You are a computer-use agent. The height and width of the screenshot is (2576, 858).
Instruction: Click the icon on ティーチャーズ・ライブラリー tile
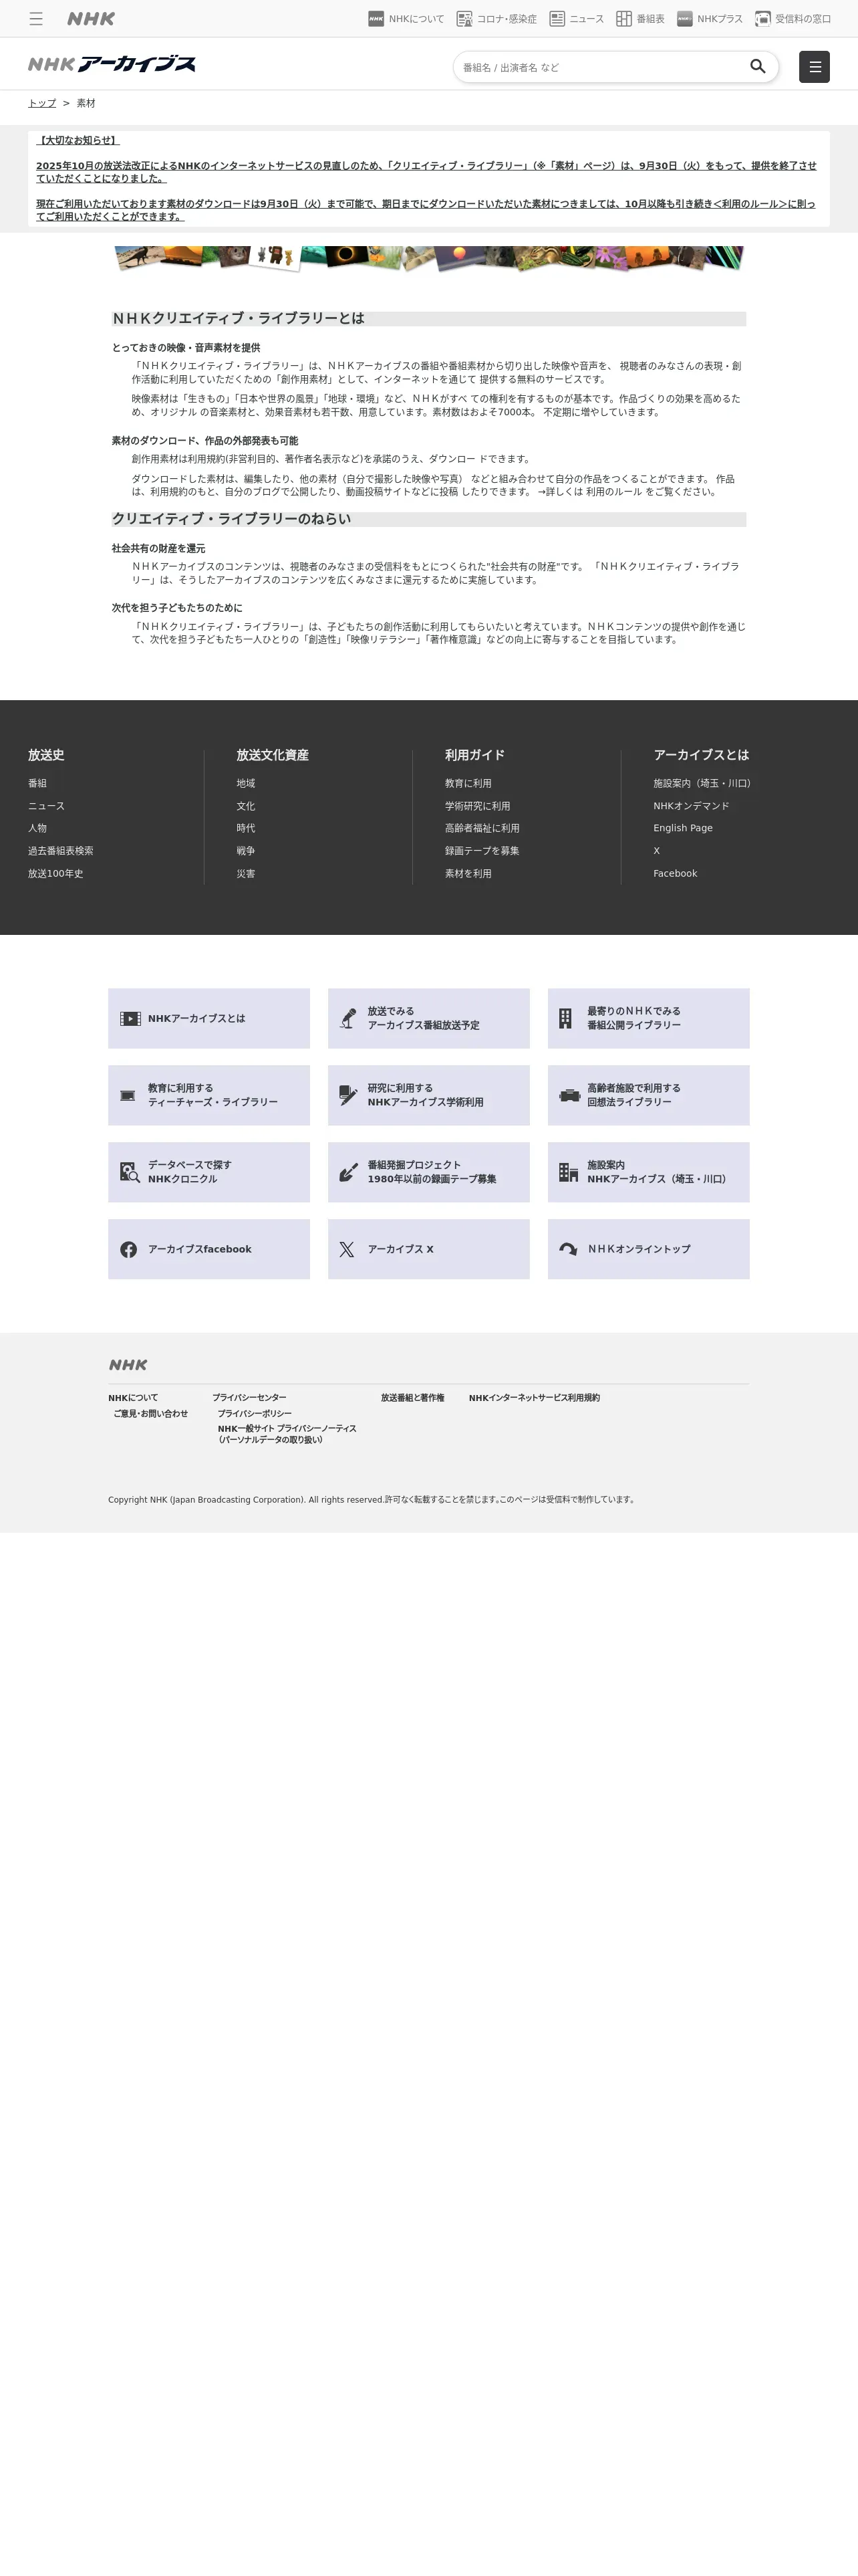(x=128, y=1095)
